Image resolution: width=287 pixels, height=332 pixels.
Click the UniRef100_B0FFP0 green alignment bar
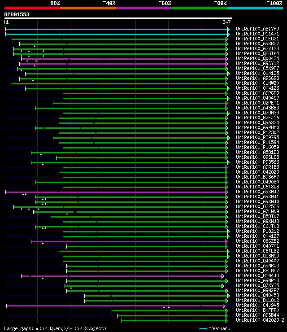(x=169, y=310)
